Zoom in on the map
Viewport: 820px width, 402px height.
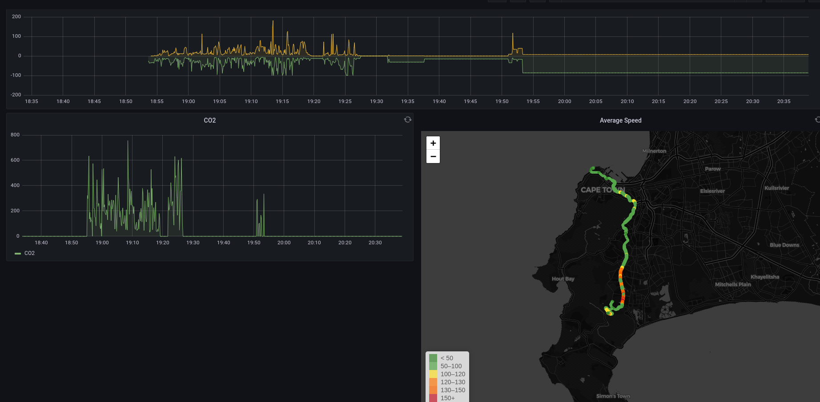point(433,143)
